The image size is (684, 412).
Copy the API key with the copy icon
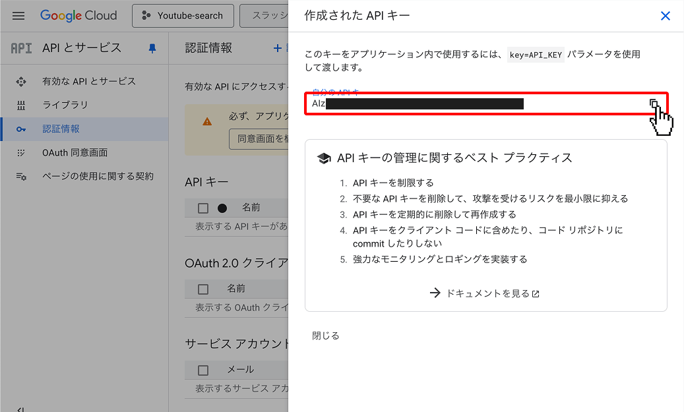pyautogui.click(x=654, y=103)
